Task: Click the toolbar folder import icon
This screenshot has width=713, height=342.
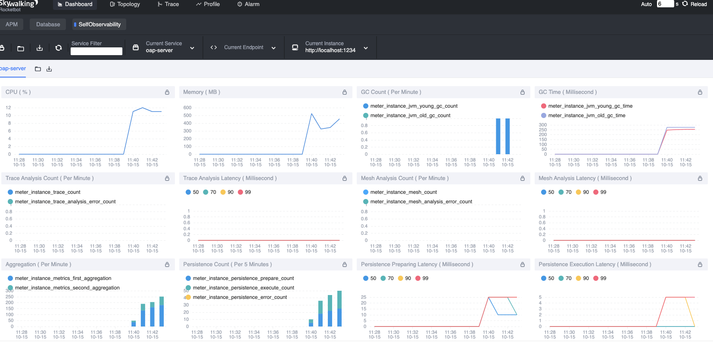Action: click(x=21, y=48)
